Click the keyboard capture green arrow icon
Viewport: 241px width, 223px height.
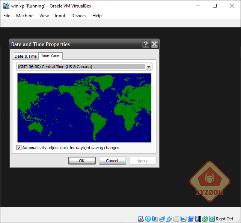coord(212,219)
